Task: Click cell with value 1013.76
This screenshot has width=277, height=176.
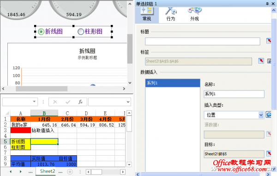Action: (44, 164)
